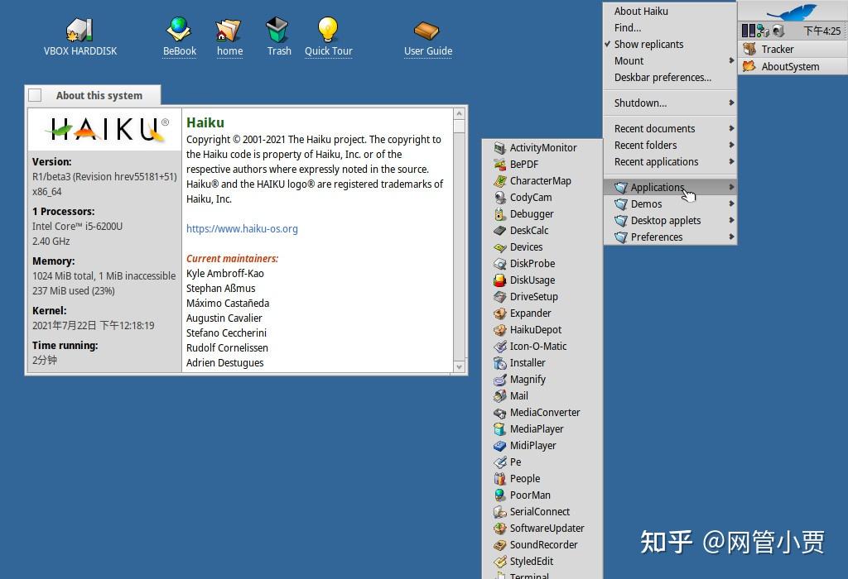Open the Pe text editor
The image size is (848, 579).
point(542,462)
